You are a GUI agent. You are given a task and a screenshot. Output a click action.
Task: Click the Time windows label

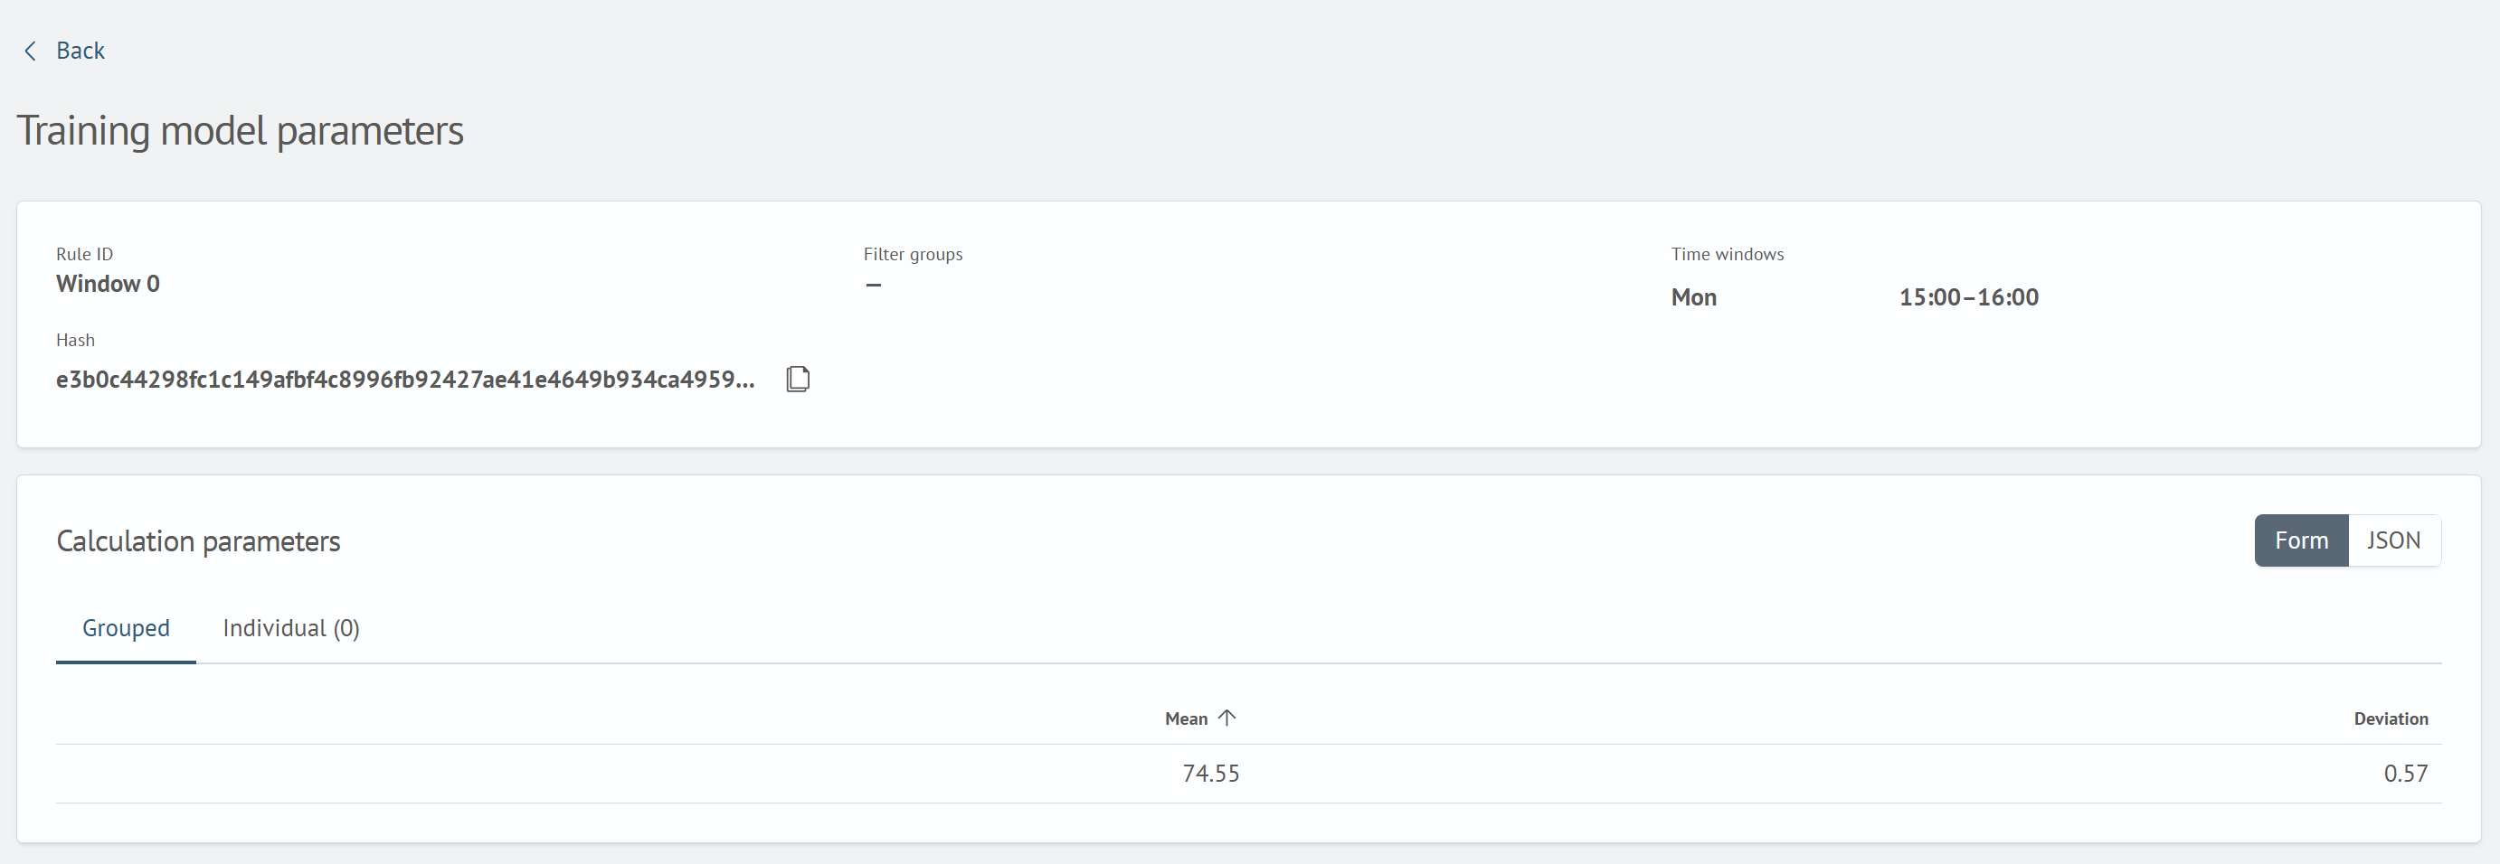pos(1728,254)
